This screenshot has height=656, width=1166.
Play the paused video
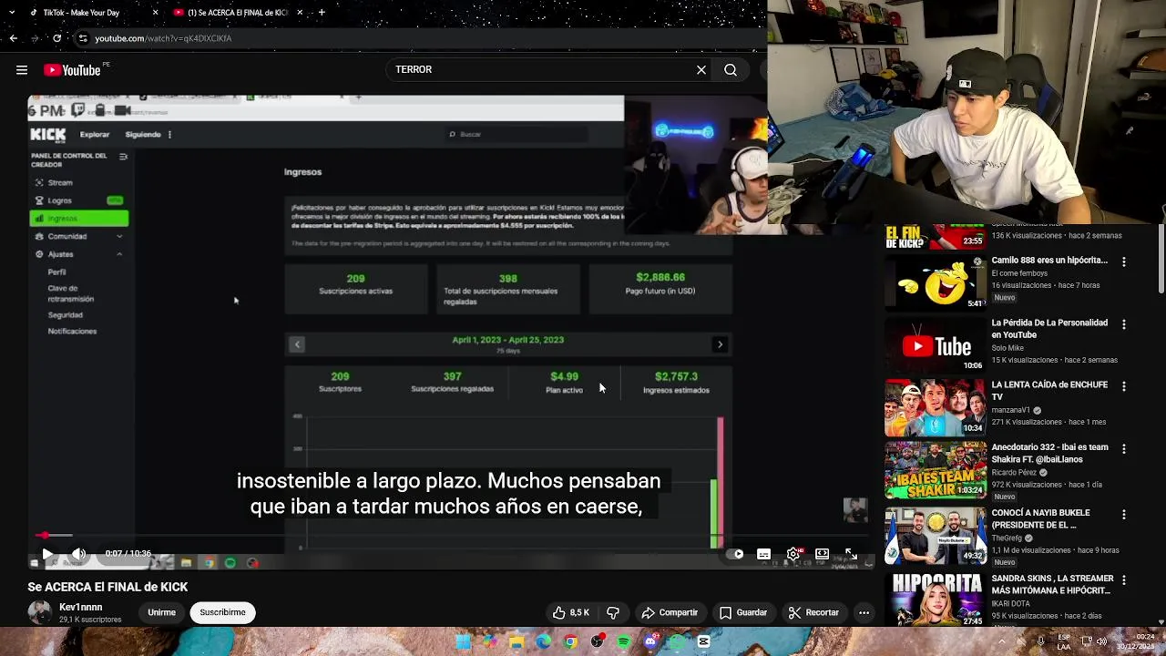[x=47, y=554]
